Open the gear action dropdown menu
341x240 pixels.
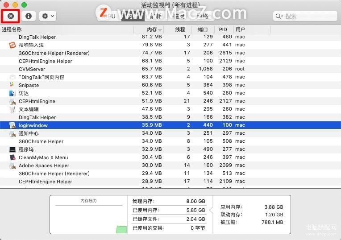click(47, 16)
